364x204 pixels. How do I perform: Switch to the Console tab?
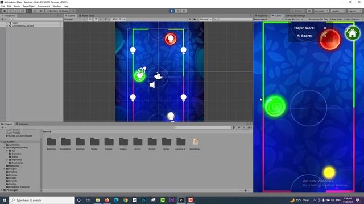click(x=22, y=124)
